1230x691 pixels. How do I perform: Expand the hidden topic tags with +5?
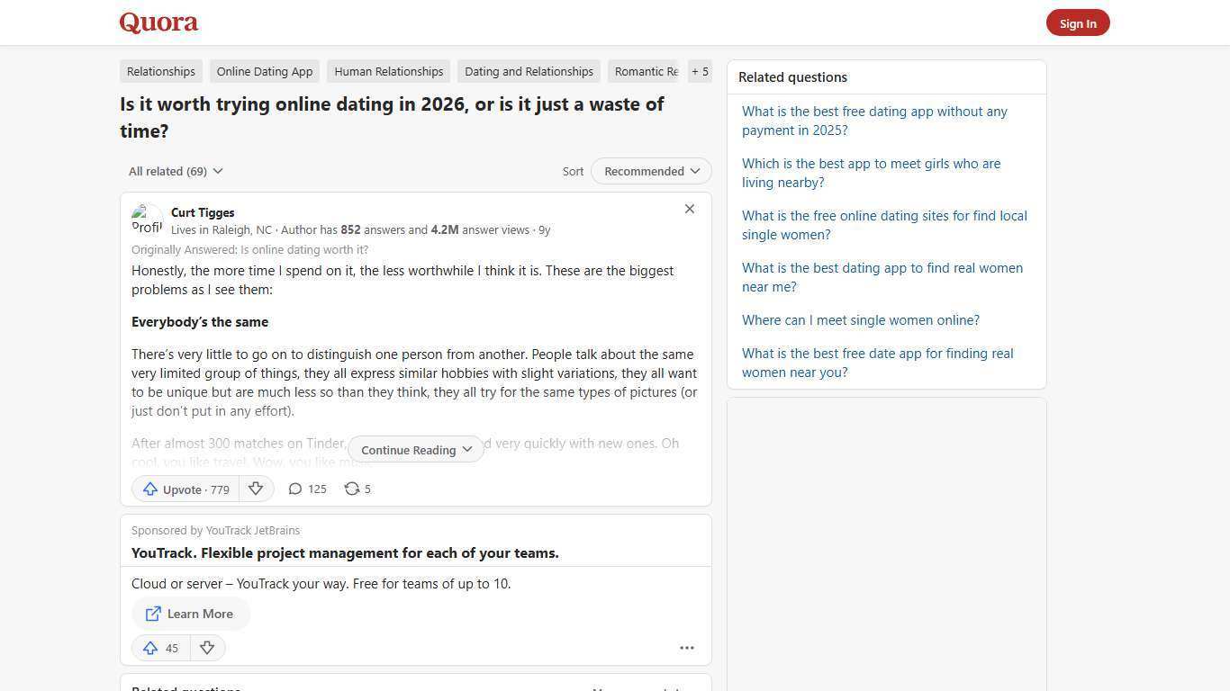tap(700, 71)
